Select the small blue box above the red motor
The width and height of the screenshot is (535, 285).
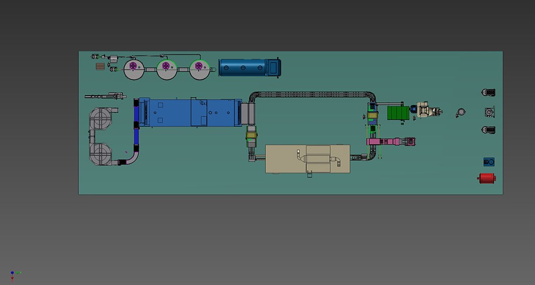coord(489,162)
